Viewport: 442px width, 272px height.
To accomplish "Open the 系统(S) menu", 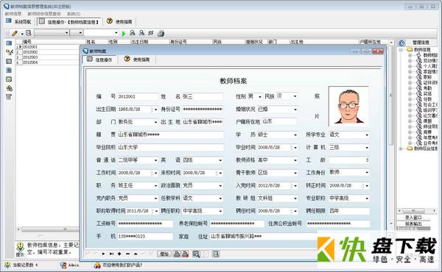I will [74, 13].
